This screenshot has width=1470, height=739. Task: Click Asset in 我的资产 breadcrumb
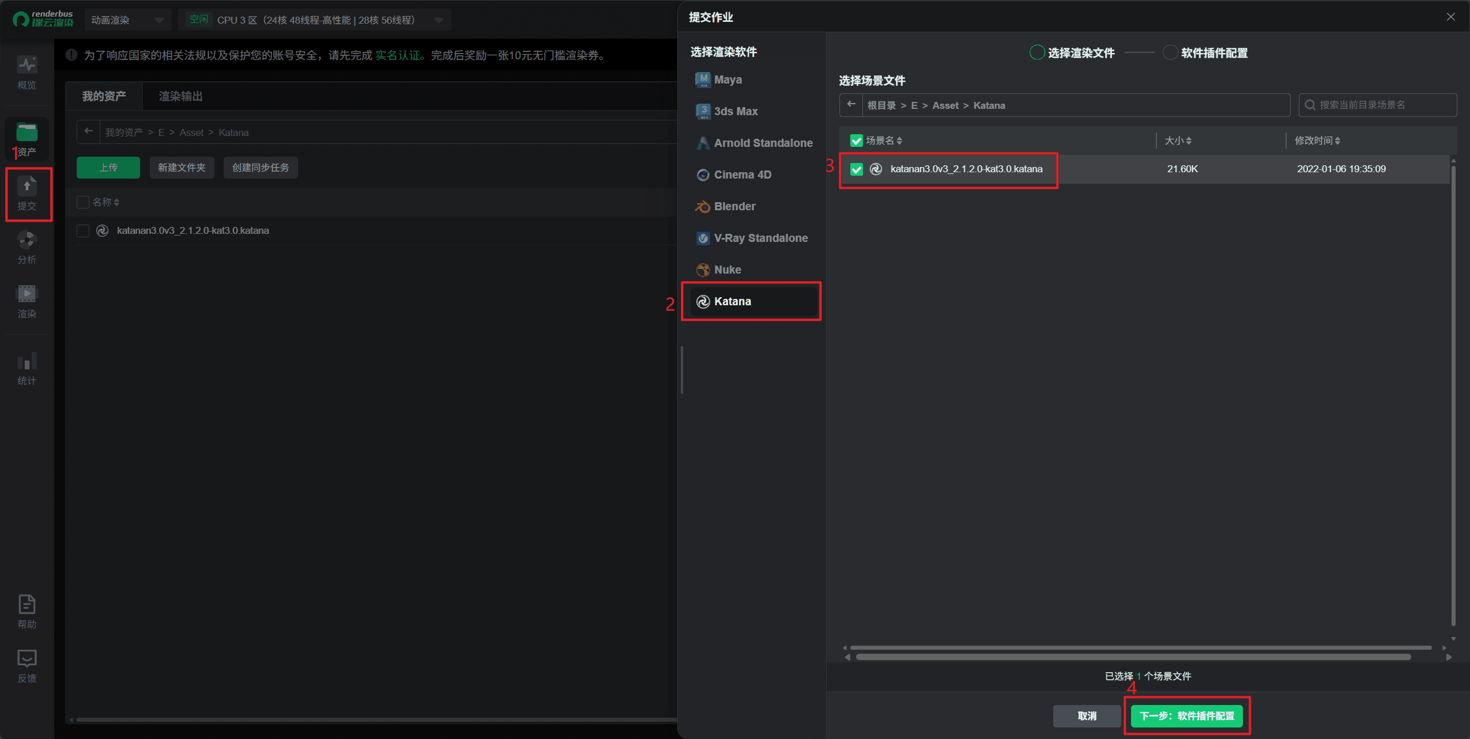coord(191,132)
